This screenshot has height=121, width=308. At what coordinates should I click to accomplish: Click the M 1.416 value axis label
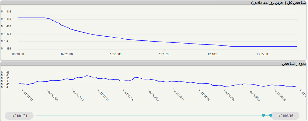[x=6, y=11]
